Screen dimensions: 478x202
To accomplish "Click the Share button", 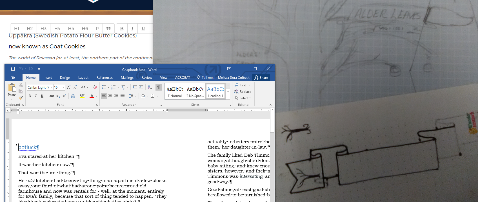I will [x=261, y=78].
